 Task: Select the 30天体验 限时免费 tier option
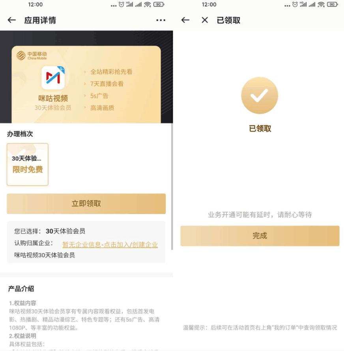(28, 164)
